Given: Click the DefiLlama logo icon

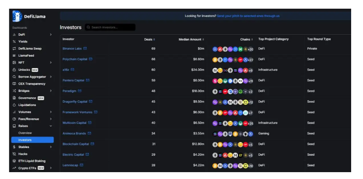Looking at the screenshot, I should pyautogui.click(x=17, y=16).
